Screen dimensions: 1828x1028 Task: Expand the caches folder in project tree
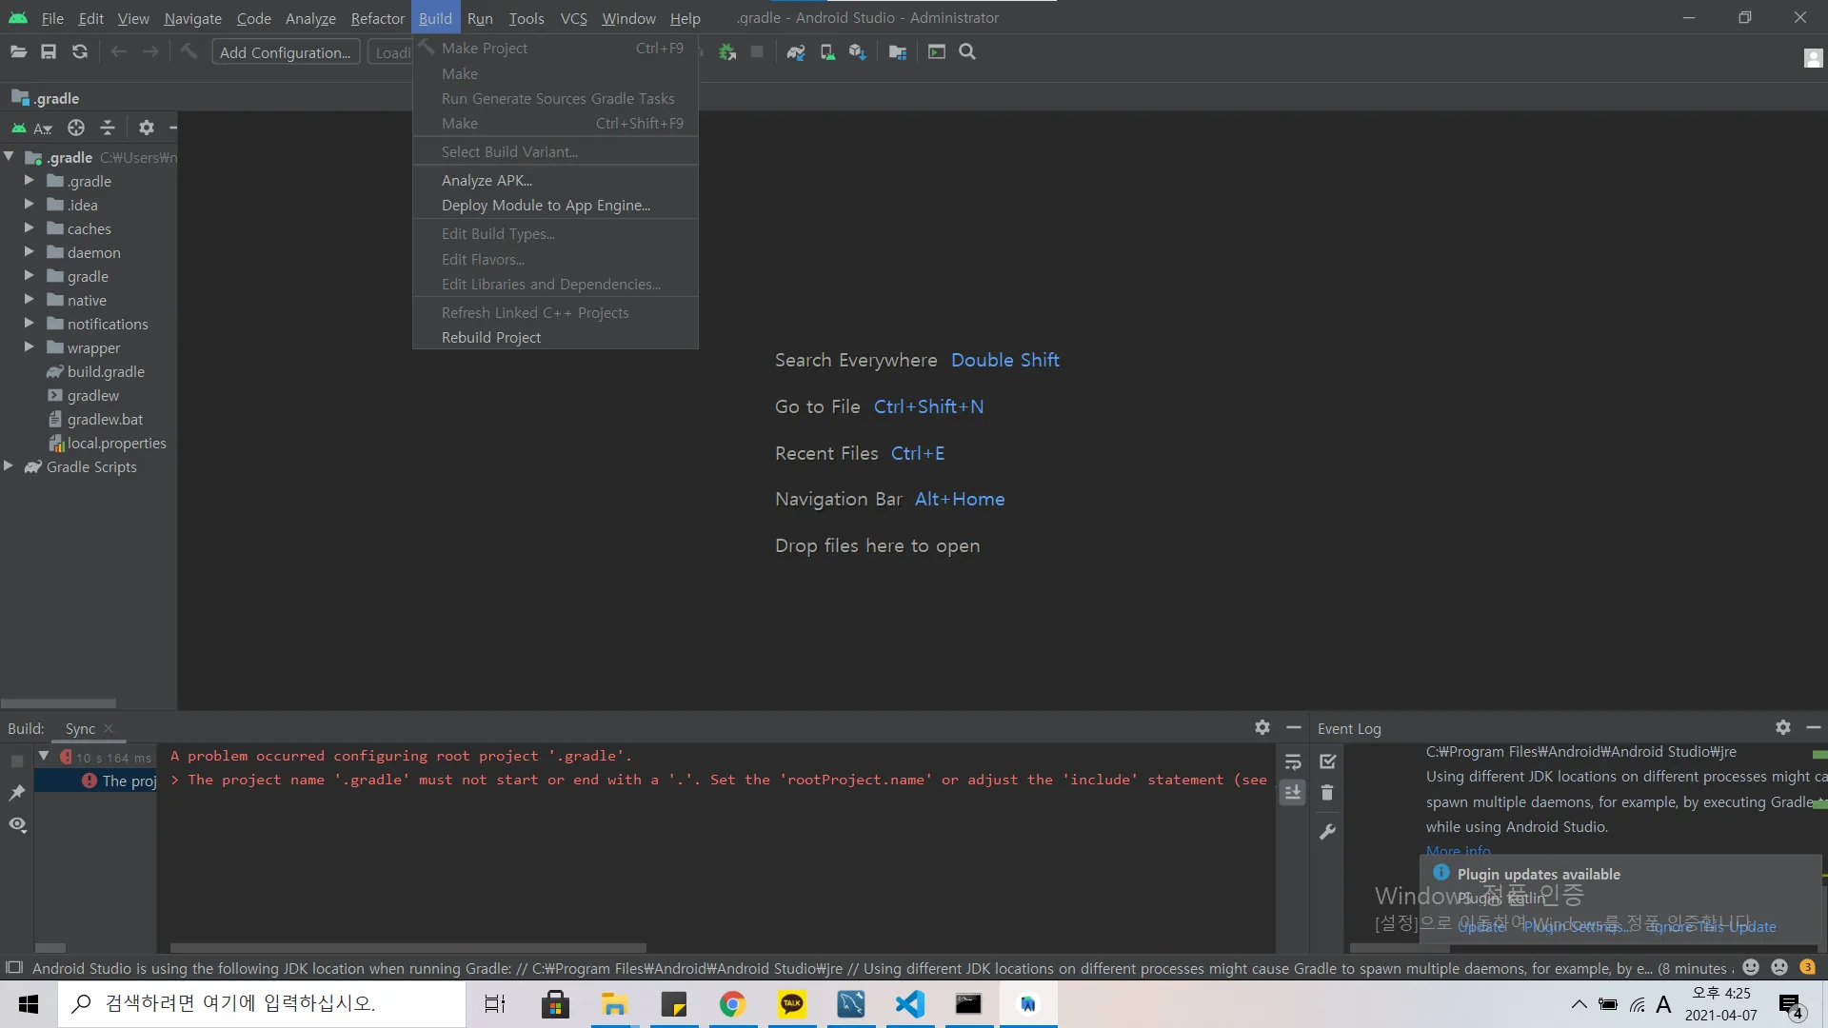29,228
